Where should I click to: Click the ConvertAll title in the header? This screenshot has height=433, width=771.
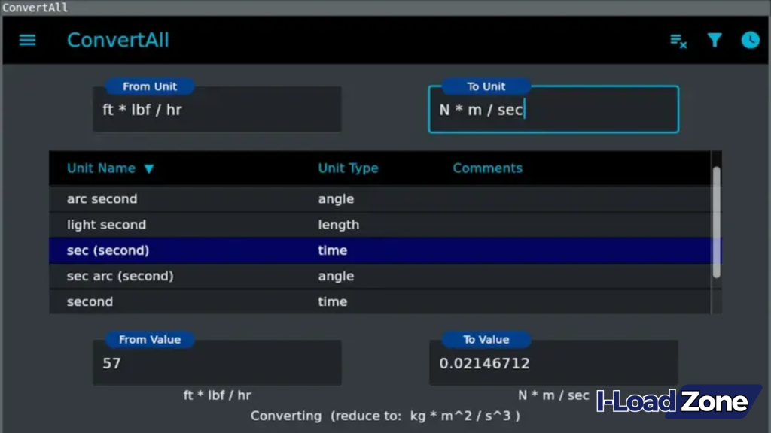coord(117,40)
